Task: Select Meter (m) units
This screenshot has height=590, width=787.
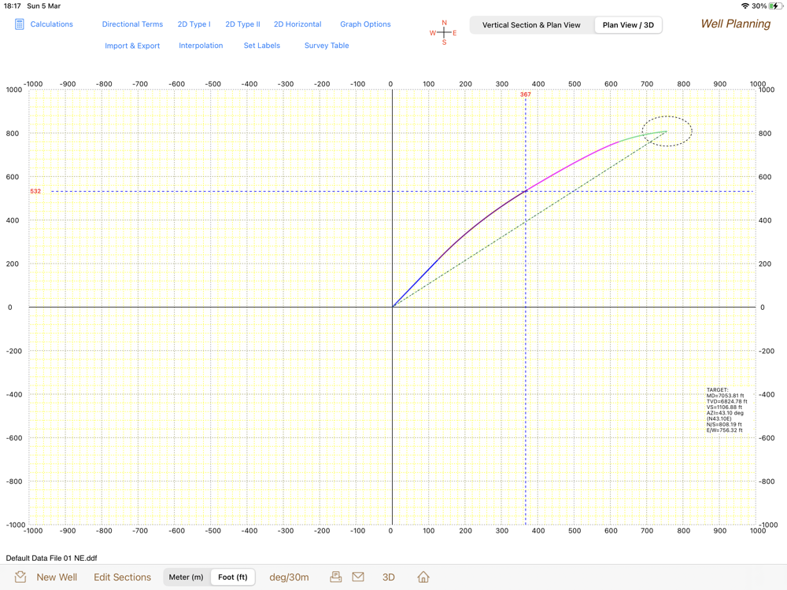Action: [187, 577]
